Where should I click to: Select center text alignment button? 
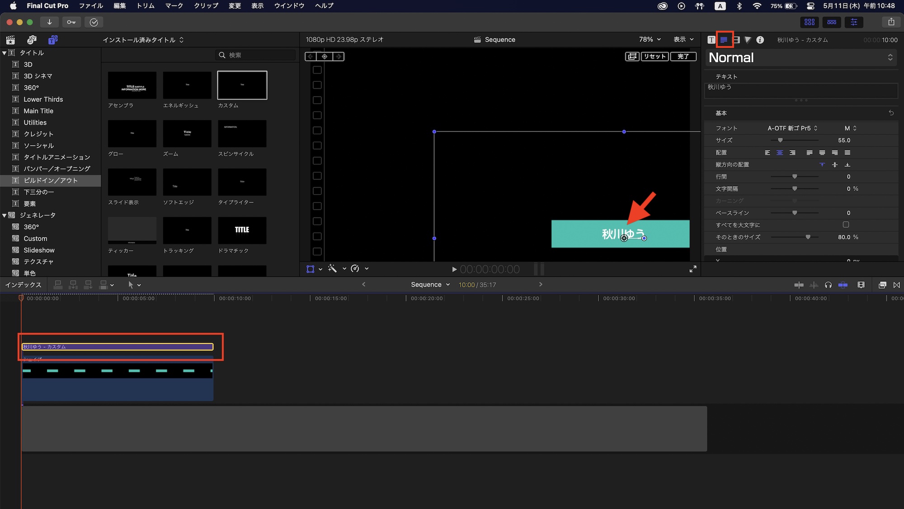click(x=780, y=153)
